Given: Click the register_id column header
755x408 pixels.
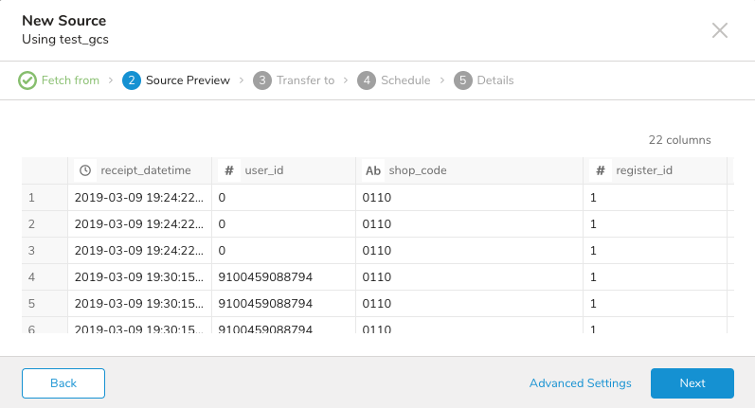Looking at the screenshot, I should (x=655, y=170).
